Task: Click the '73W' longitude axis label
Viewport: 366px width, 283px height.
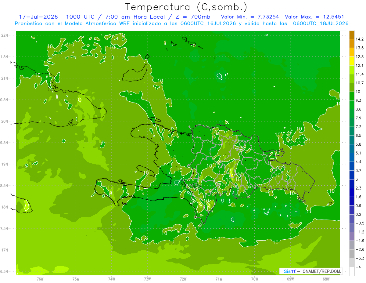Action: [147, 279]
